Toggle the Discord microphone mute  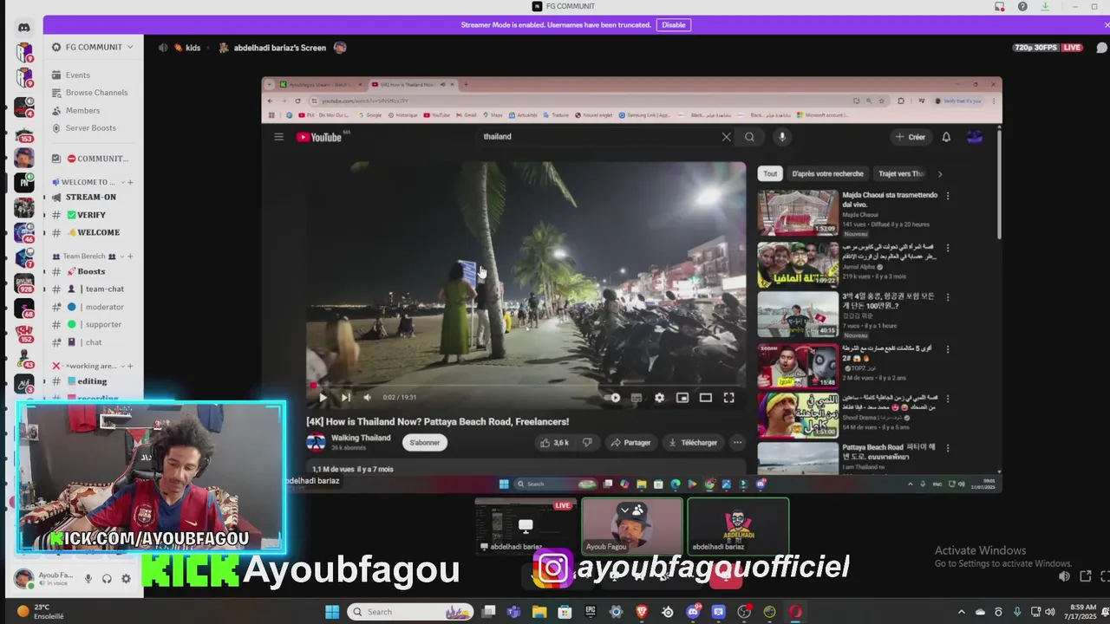(x=88, y=578)
